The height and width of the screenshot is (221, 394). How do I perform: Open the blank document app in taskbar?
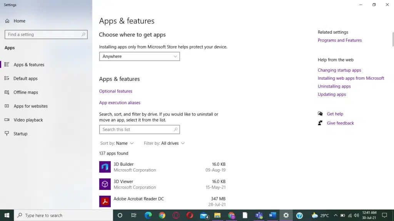tap(245, 215)
